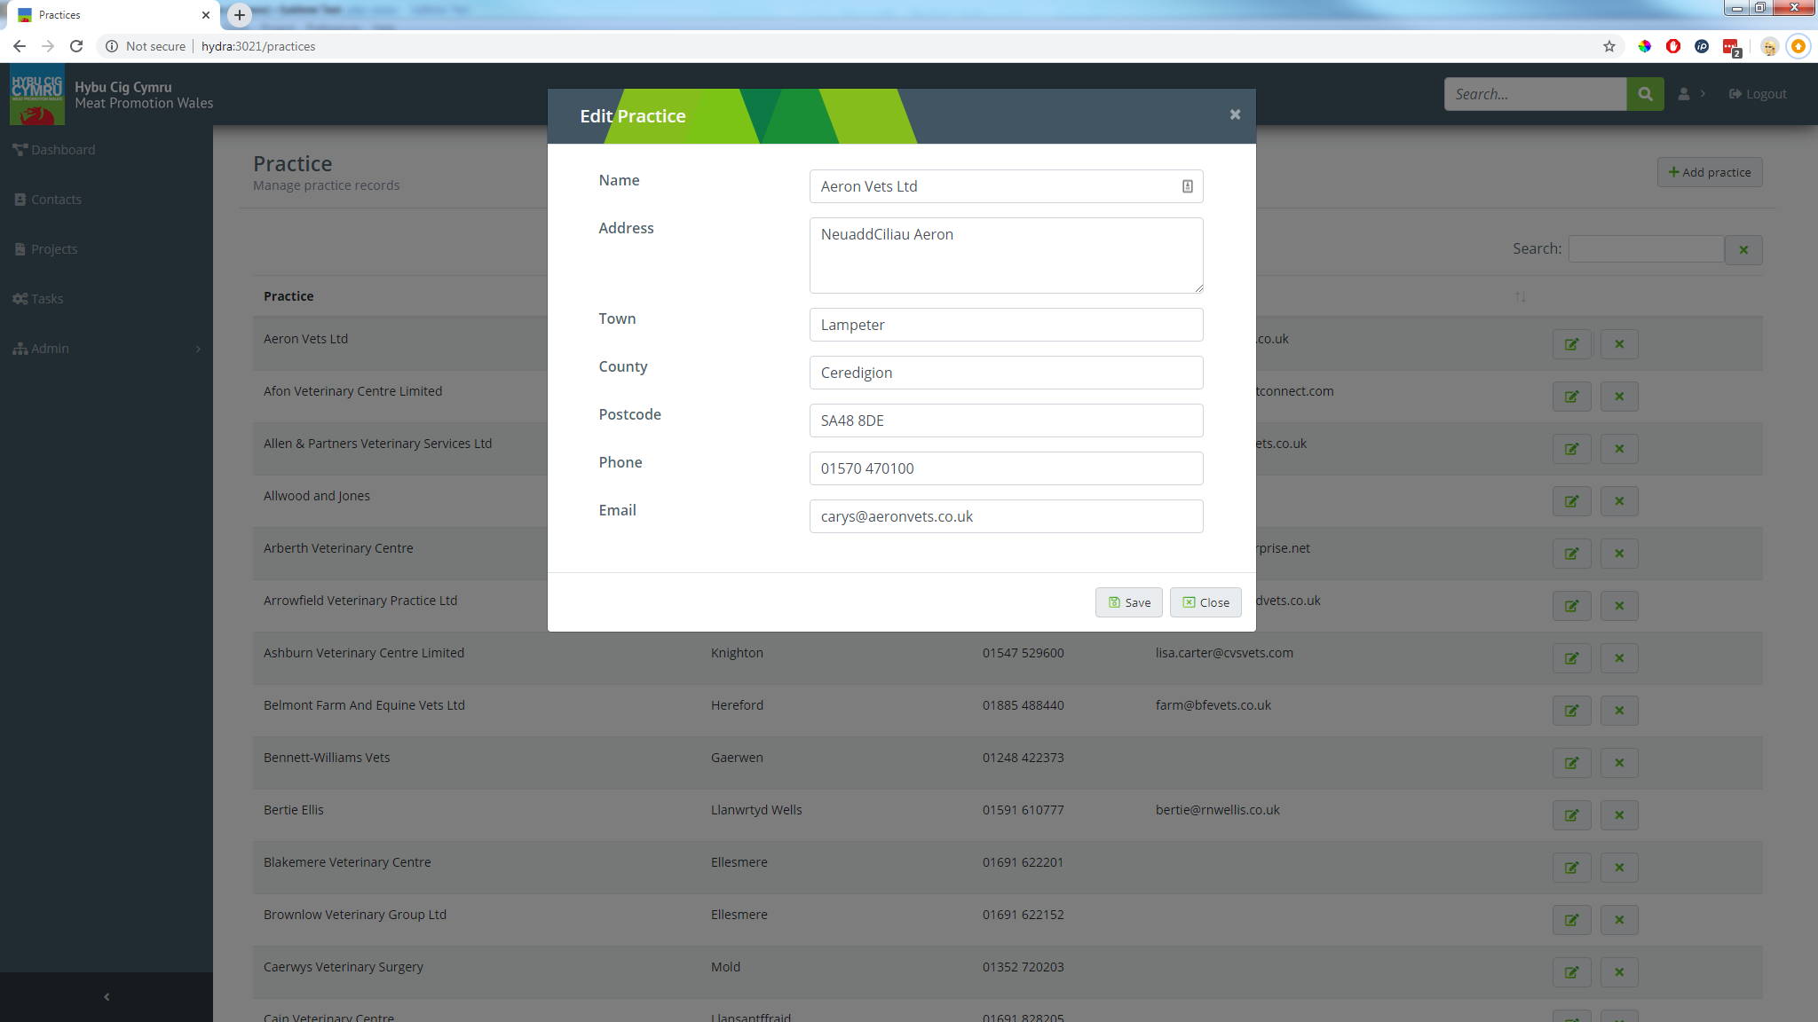
Task: Click edit icon for Ashburn Veterinary Centre
Action: click(1571, 658)
